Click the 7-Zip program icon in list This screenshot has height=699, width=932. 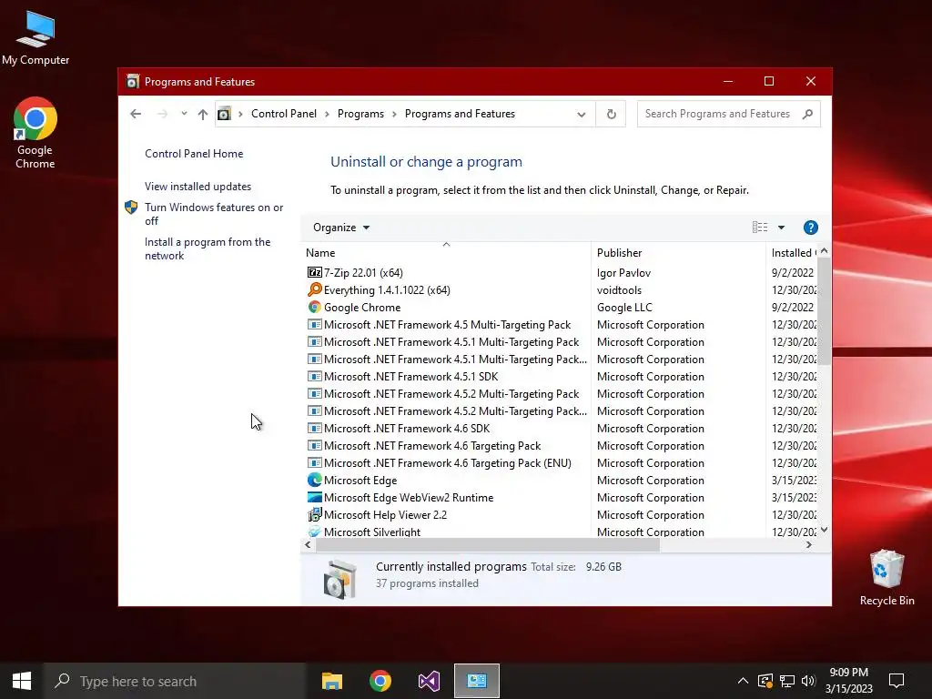click(314, 273)
